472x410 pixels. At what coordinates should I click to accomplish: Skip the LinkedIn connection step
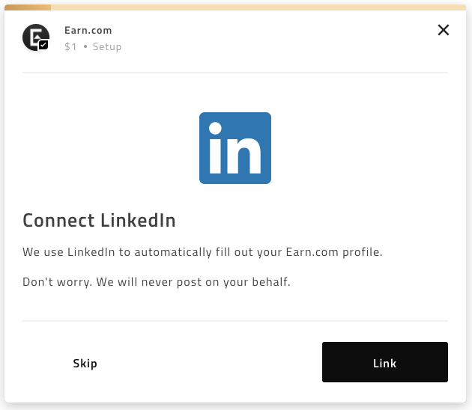pos(85,364)
